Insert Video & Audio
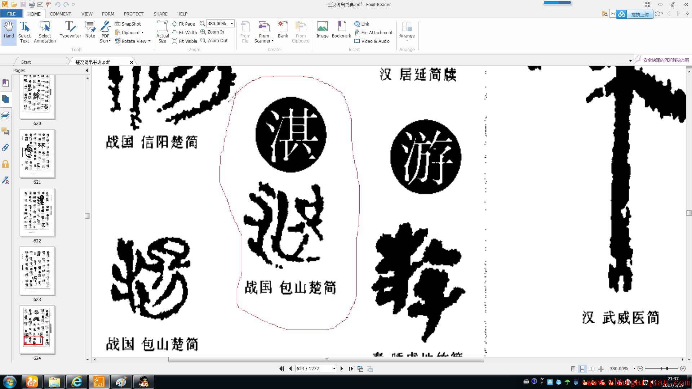 pos(372,41)
